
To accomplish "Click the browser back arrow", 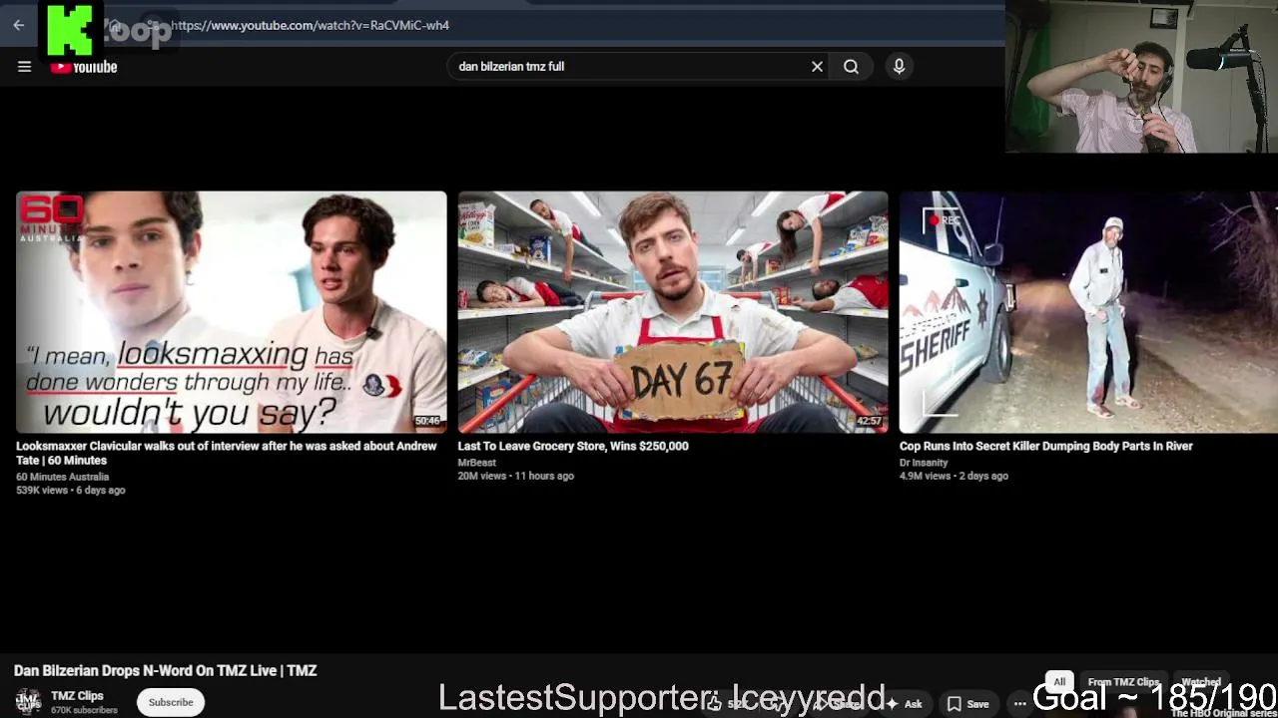I will [x=18, y=25].
